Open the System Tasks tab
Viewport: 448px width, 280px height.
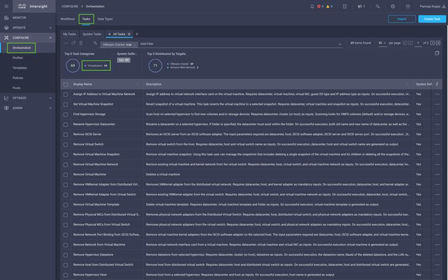pyautogui.click(x=92, y=34)
